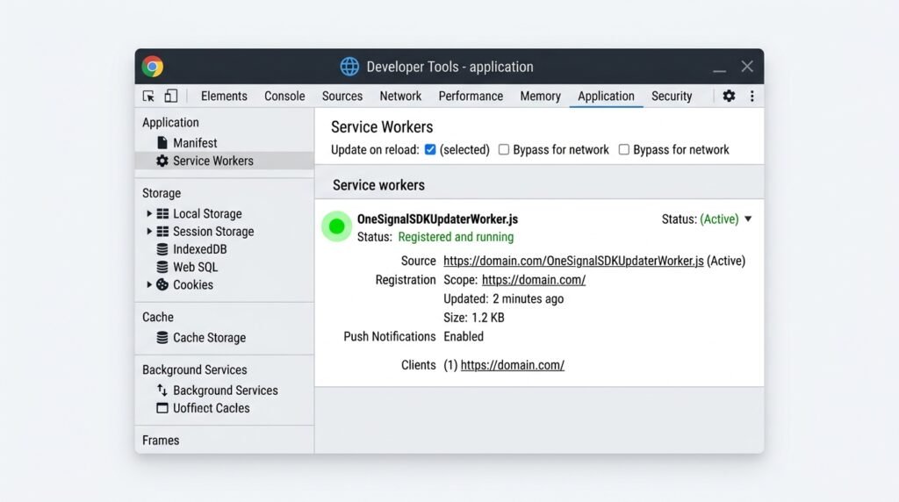Select the Application tab

[606, 97]
